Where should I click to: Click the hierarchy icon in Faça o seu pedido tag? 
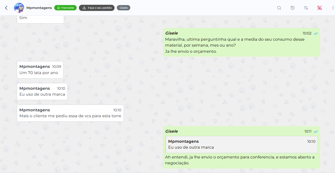(x=84, y=8)
